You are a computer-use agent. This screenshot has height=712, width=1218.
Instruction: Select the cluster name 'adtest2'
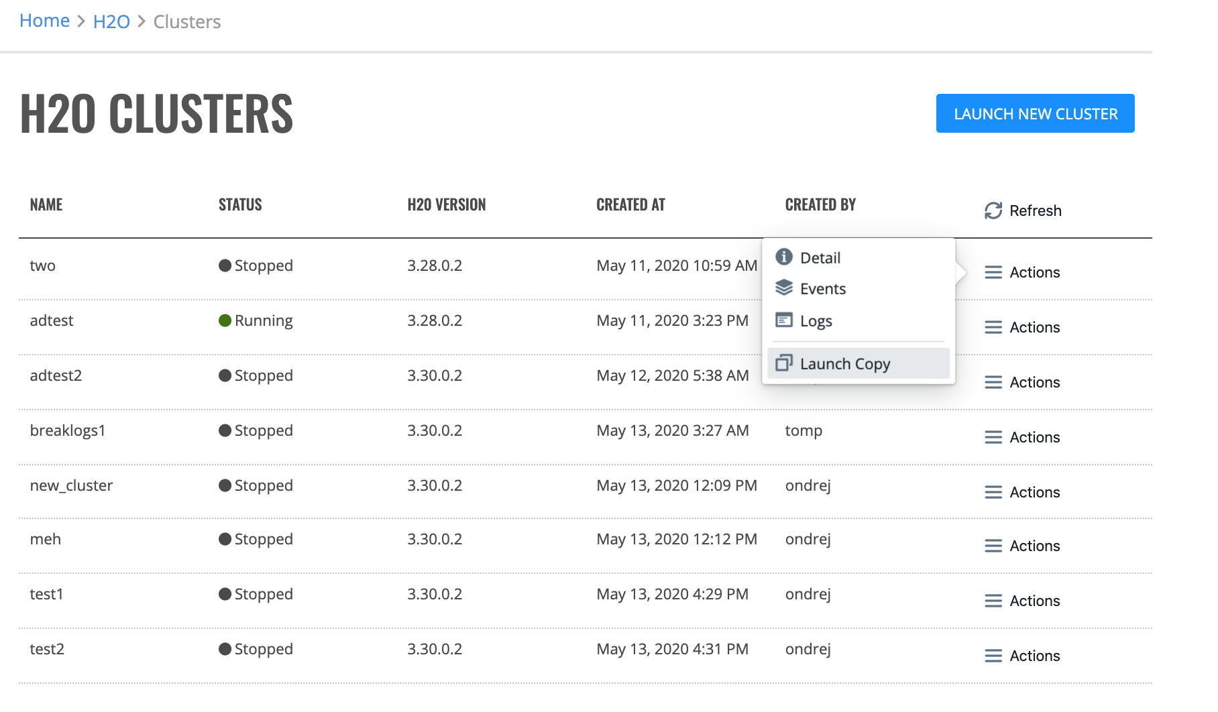(56, 375)
